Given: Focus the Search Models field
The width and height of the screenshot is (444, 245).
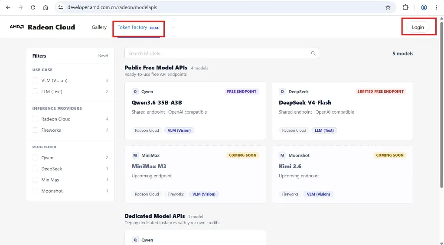Looking at the screenshot, I should coord(216,53).
